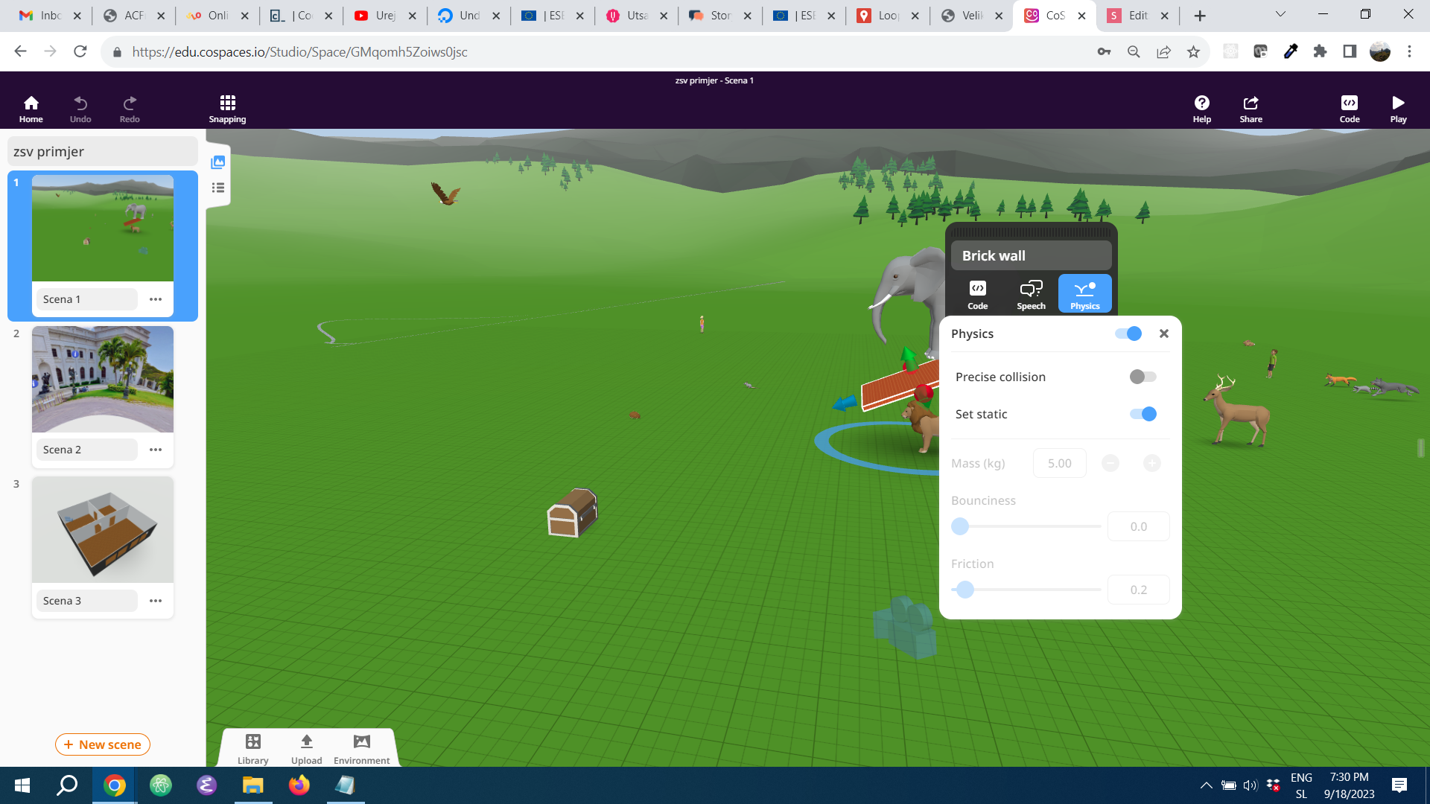Image resolution: width=1430 pixels, height=804 pixels.
Task: Enable Precise collision toggle
Action: pyautogui.click(x=1143, y=377)
